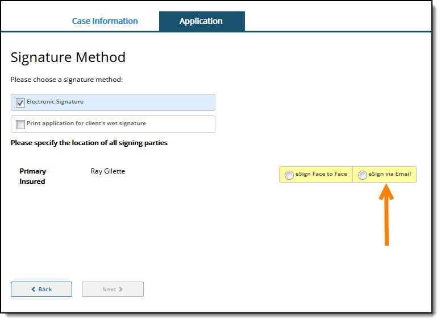Click the Ray Gilette name
Image resolution: width=441 pixels, height=322 pixels.
pos(108,171)
